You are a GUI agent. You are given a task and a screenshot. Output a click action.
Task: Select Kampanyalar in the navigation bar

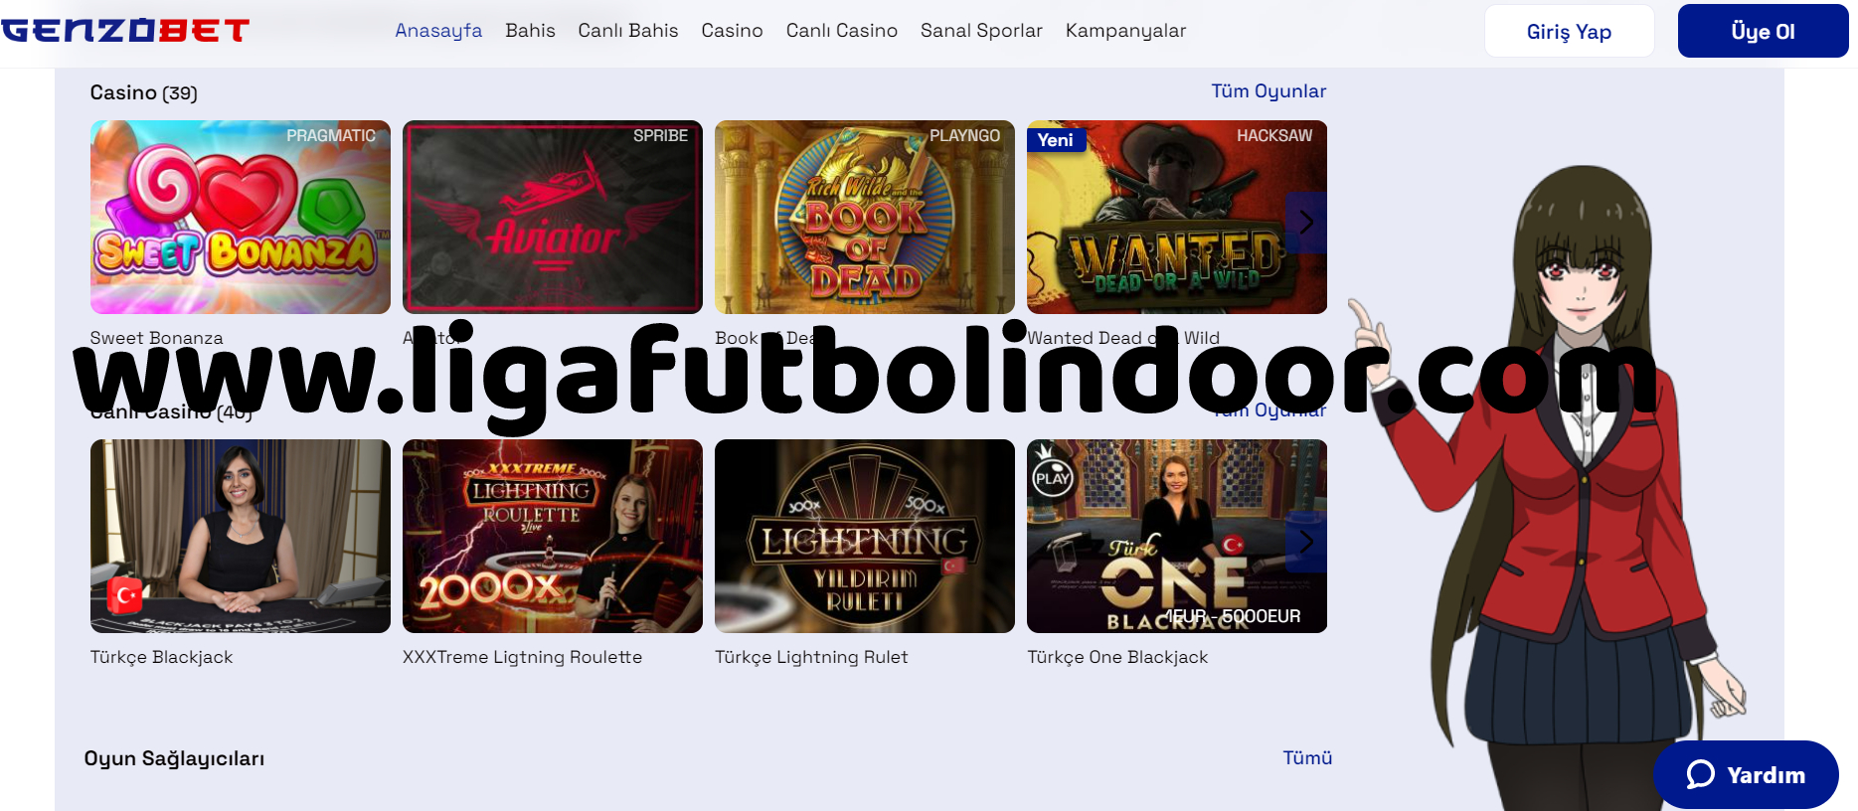coord(1125,31)
